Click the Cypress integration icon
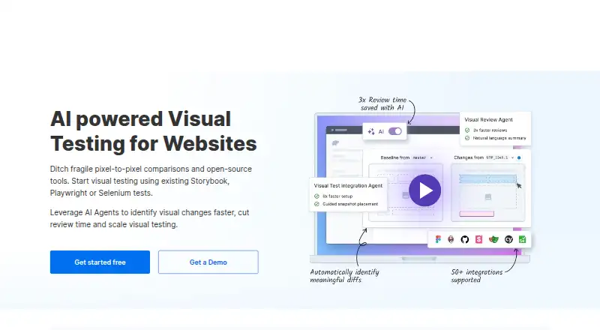The width and height of the screenshot is (600, 330). (x=508, y=239)
